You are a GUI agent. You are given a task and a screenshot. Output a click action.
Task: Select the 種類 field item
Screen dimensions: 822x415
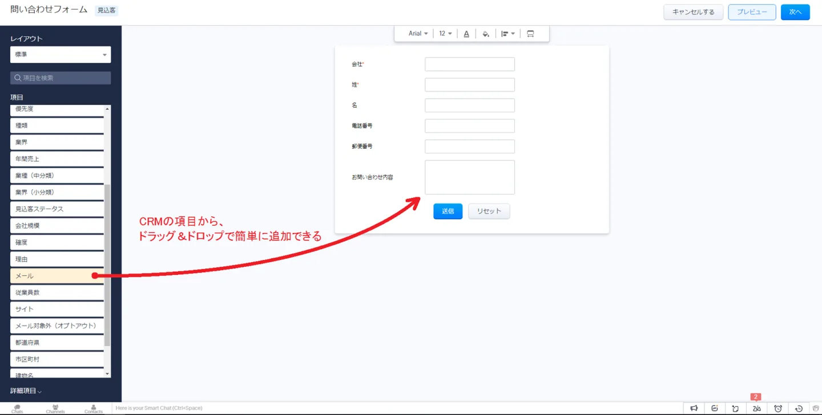pos(57,125)
